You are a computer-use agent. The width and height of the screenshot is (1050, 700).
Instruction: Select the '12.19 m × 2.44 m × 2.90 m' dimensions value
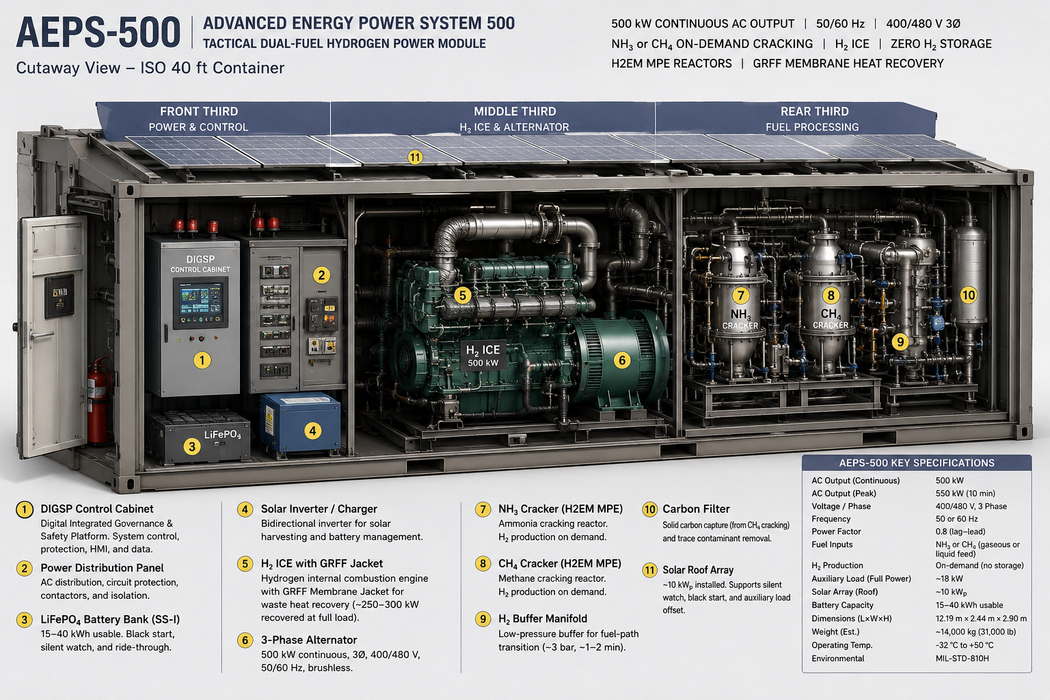tap(981, 619)
